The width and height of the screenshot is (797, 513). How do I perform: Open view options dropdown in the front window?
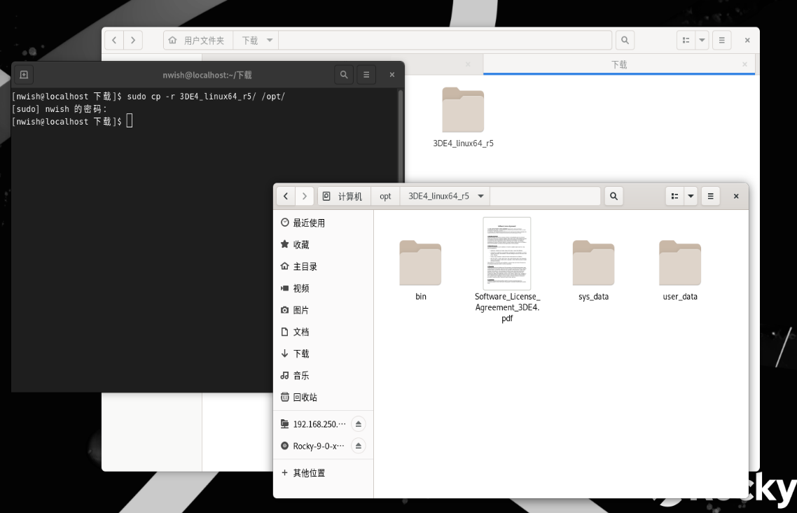tap(691, 197)
